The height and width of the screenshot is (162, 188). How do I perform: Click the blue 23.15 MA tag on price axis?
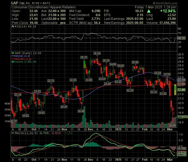click(x=181, y=80)
